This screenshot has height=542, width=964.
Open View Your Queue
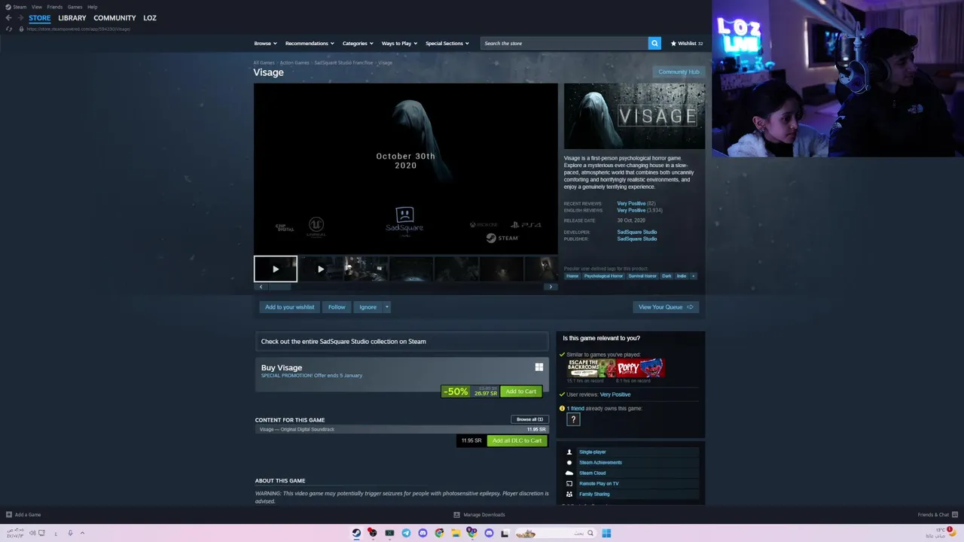click(666, 307)
